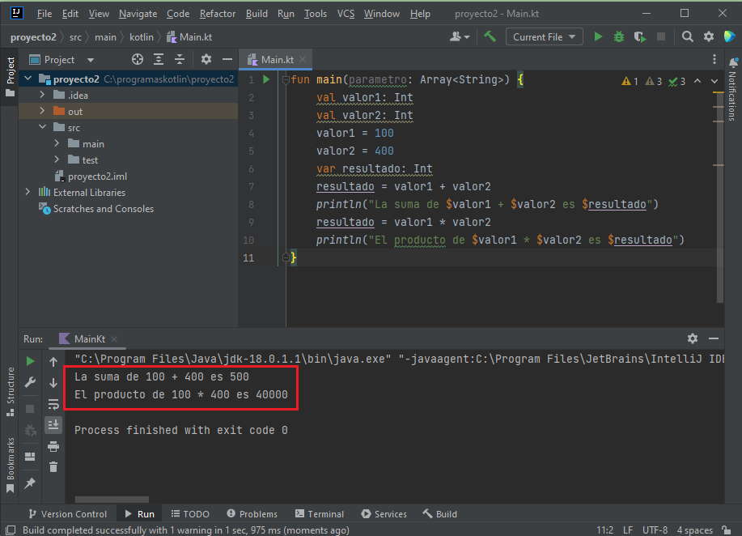Collapse the proyecto2 root node
The image size is (742, 536).
(28, 79)
